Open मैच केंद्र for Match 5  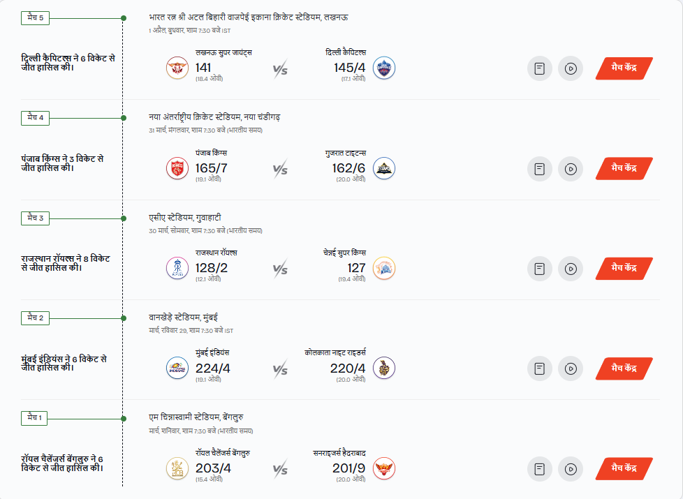pyautogui.click(x=624, y=68)
